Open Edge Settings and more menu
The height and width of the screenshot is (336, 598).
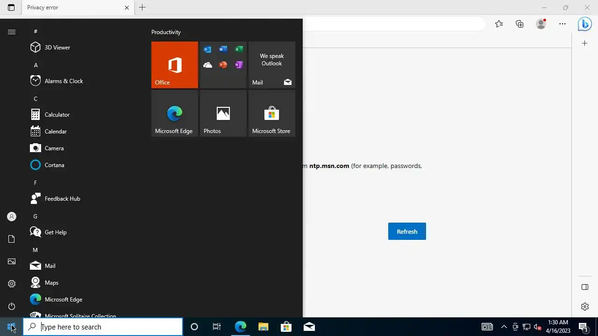click(562, 24)
